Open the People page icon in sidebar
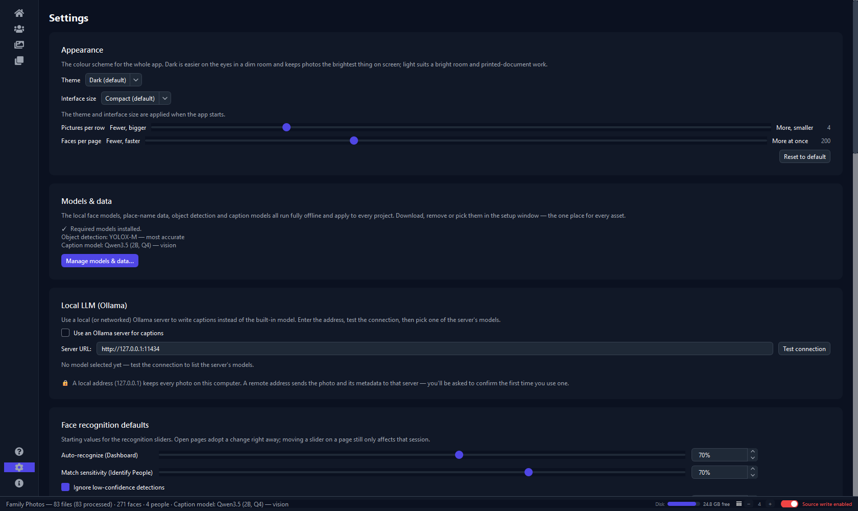 pyautogui.click(x=19, y=29)
